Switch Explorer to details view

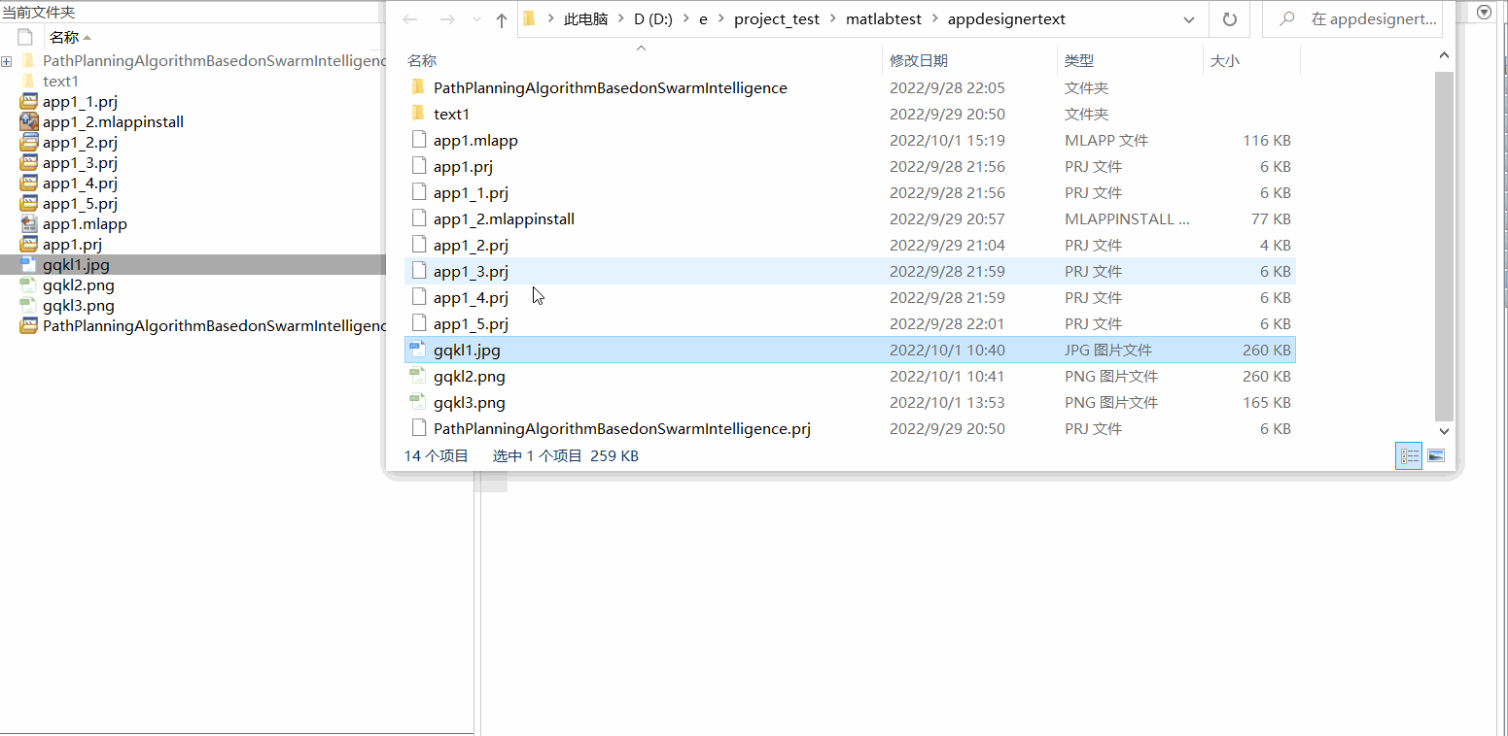[1409, 455]
